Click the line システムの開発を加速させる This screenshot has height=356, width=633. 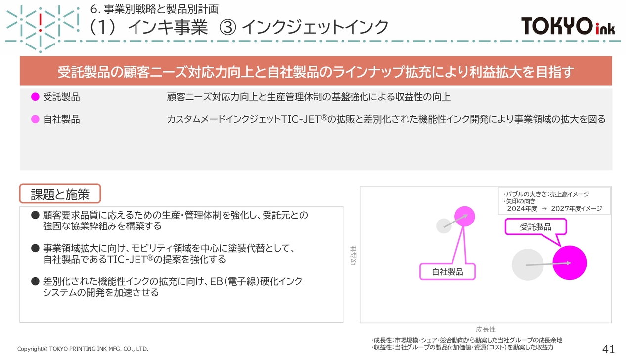tap(101, 292)
